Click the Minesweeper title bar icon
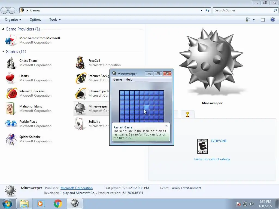The image size is (279, 209). [x=114, y=73]
